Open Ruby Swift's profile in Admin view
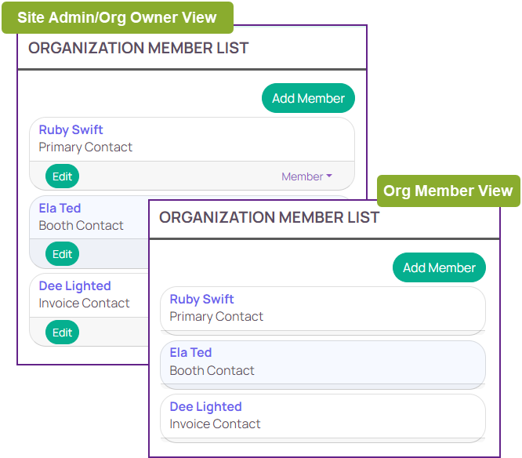522x458 pixels. (x=71, y=129)
